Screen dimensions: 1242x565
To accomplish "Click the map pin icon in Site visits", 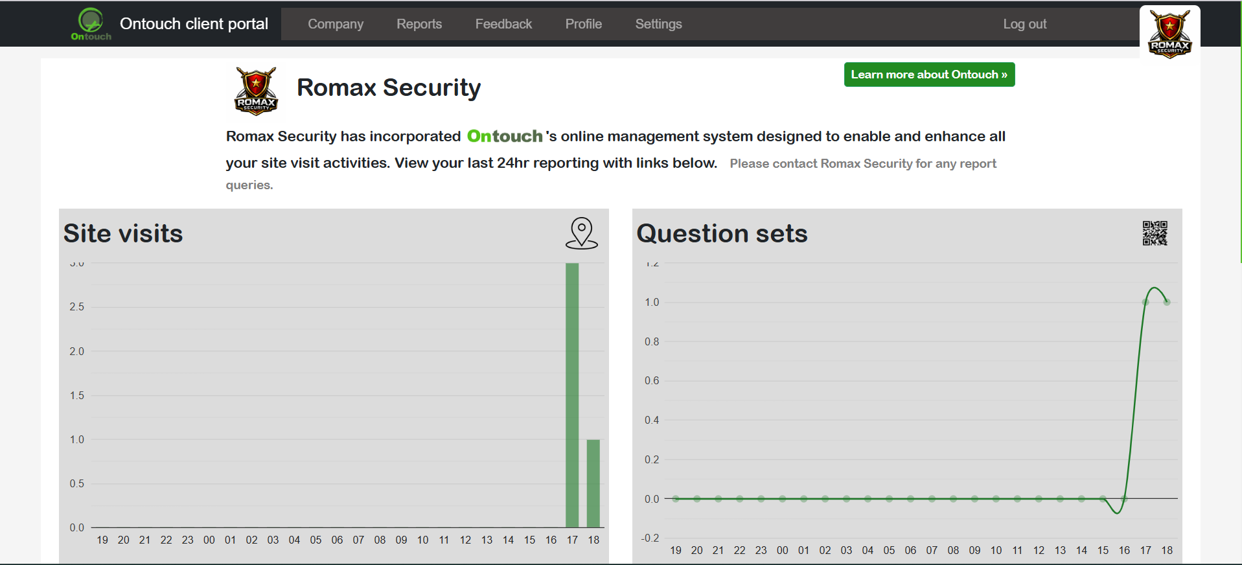I will coord(581,233).
